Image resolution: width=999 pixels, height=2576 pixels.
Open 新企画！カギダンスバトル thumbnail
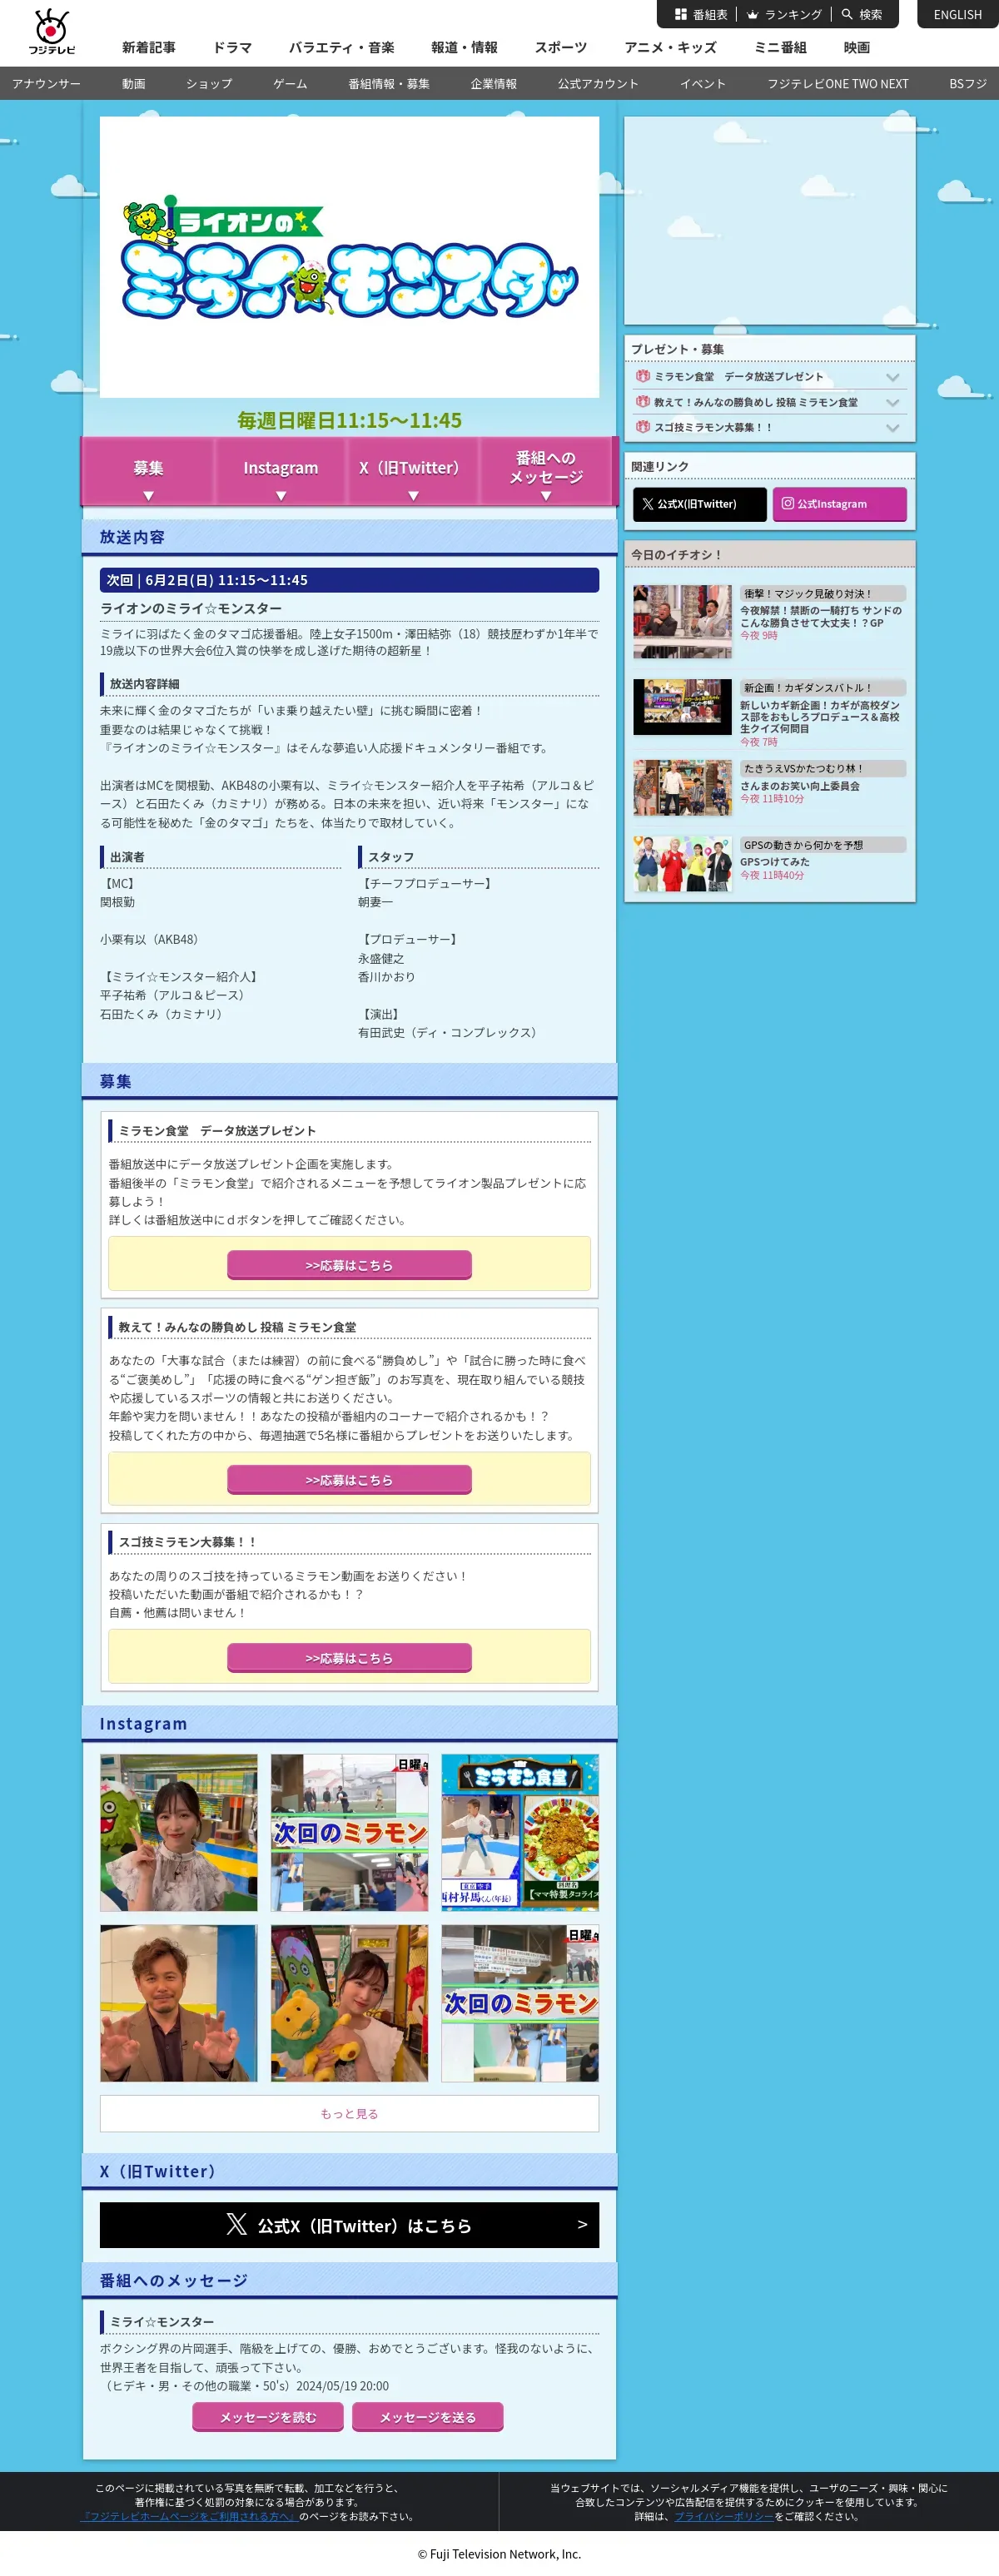click(682, 707)
